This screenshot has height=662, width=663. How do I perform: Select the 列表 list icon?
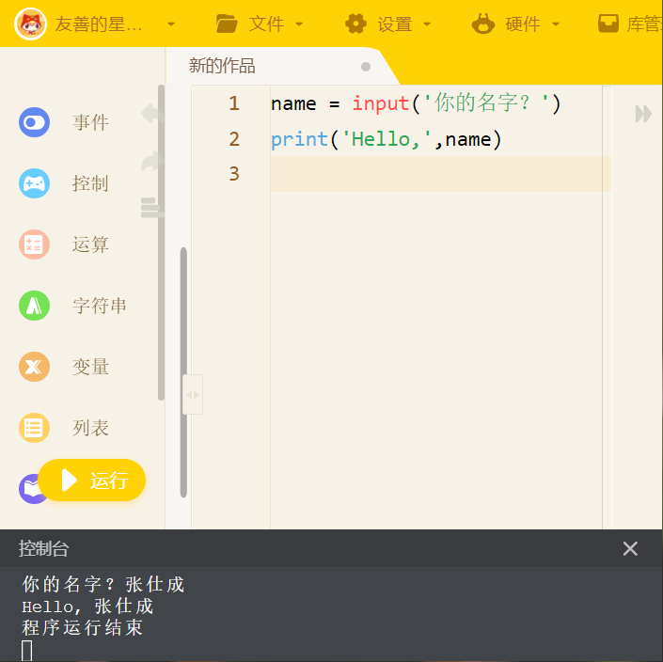34,428
